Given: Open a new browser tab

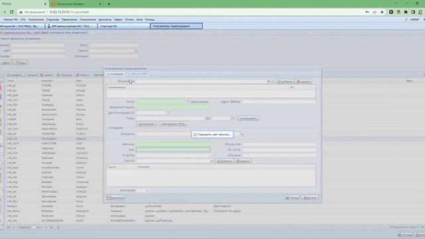Looking at the screenshot, I should point(109,4).
